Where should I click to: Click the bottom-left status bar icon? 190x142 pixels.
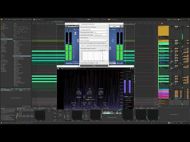2,123
